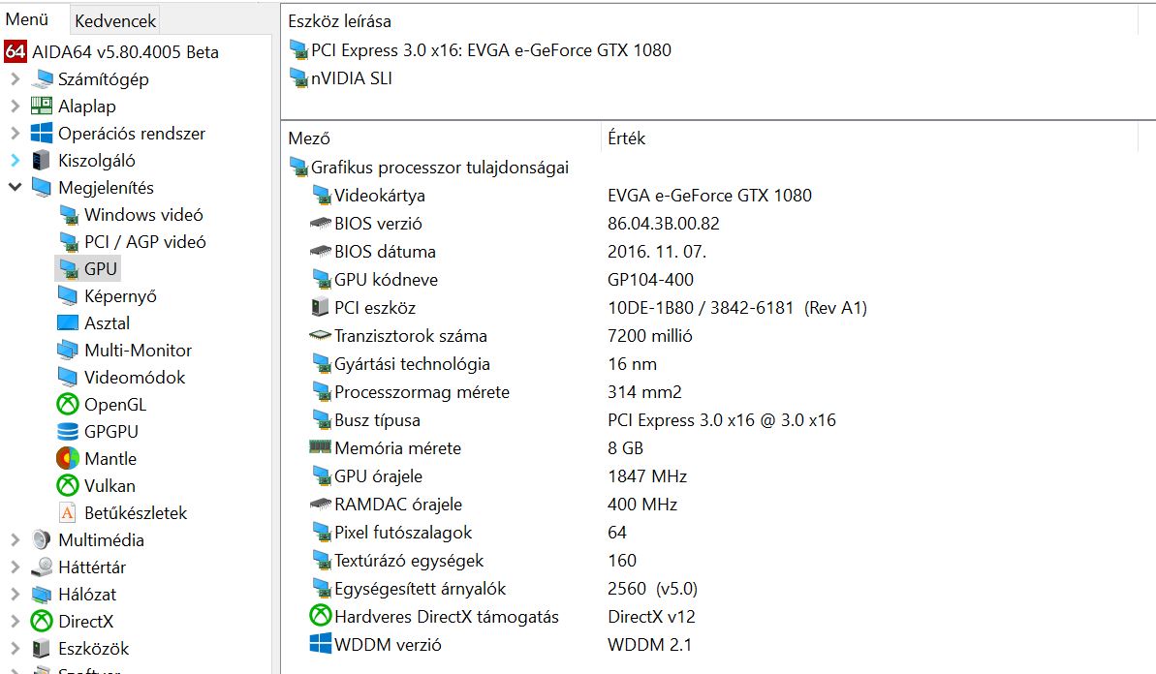Select PCI Express 3.0 x16 EVGA device entry
Screen dimensions: 1156x674
coord(480,50)
